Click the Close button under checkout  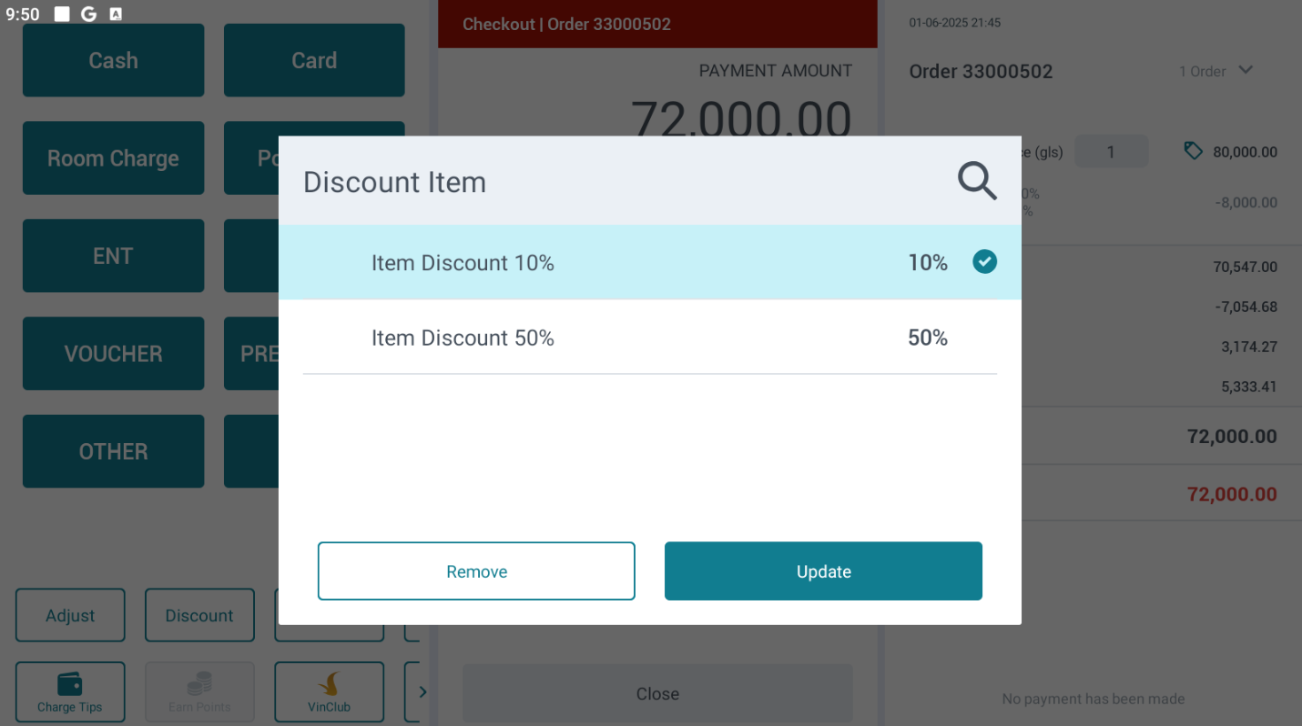click(657, 694)
